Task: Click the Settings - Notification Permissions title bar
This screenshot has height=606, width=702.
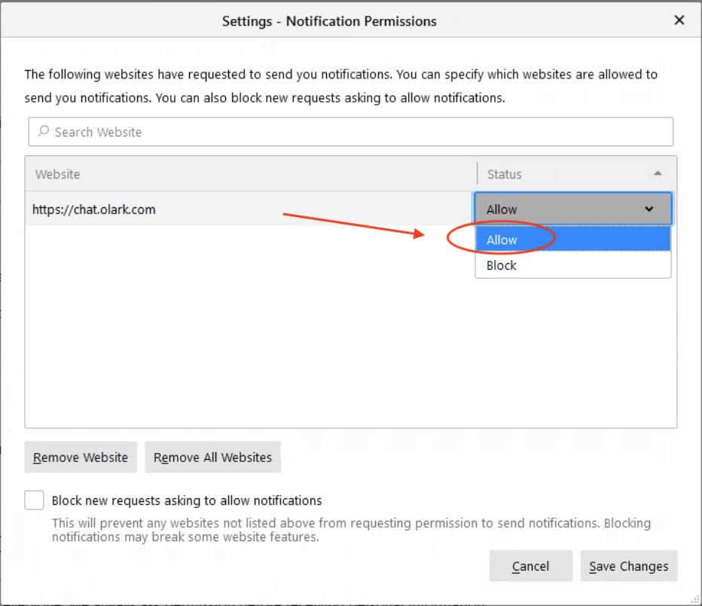Action: [x=329, y=21]
